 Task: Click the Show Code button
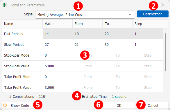pos(17,105)
